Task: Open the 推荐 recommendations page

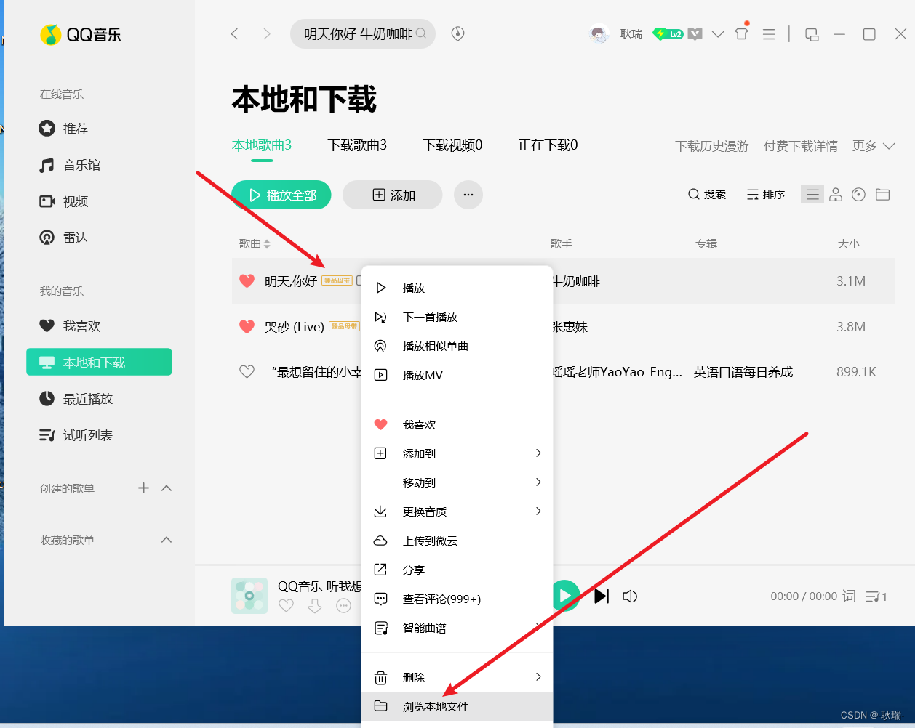Action: pyautogui.click(x=64, y=129)
